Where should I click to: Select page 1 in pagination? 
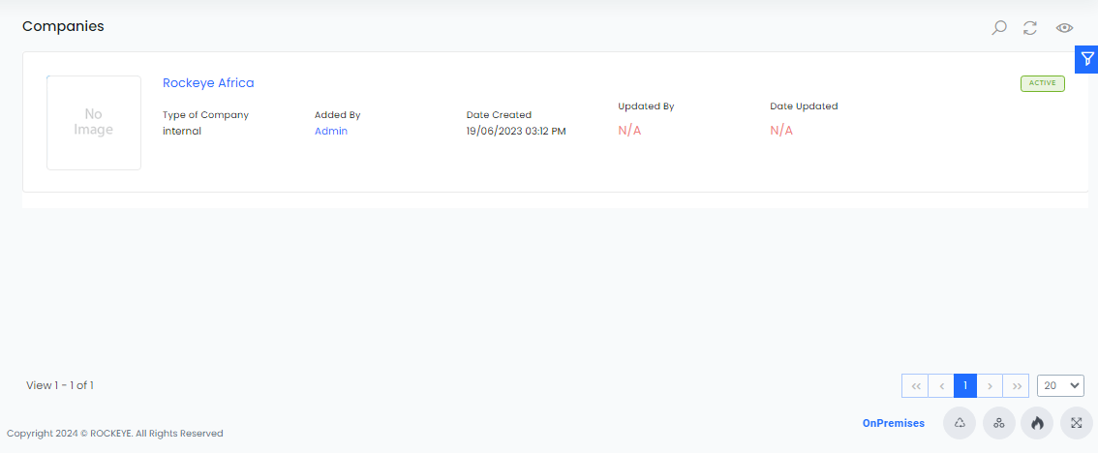click(965, 386)
